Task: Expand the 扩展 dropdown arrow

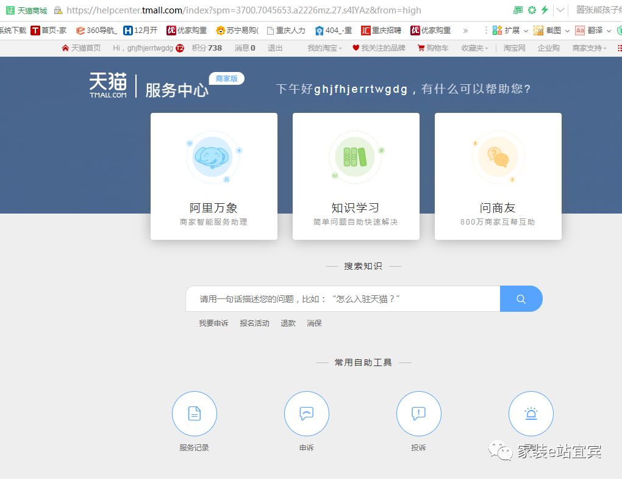Action: [526, 31]
